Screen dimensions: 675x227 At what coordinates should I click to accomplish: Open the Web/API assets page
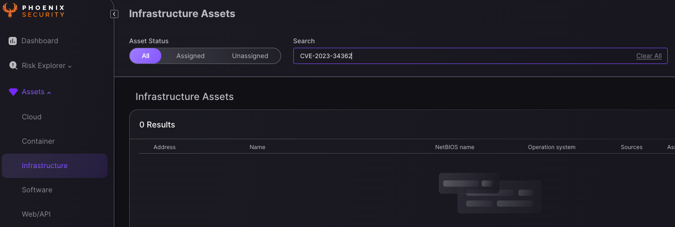pyautogui.click(x=36, y=214)
